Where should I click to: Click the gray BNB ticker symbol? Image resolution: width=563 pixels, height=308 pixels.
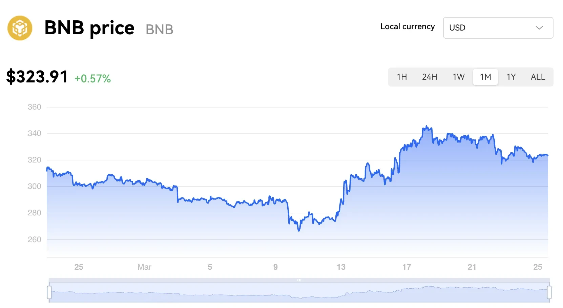coord(159,30)
